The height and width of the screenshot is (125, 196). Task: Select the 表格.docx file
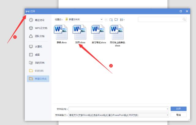[x=61, y=34]
